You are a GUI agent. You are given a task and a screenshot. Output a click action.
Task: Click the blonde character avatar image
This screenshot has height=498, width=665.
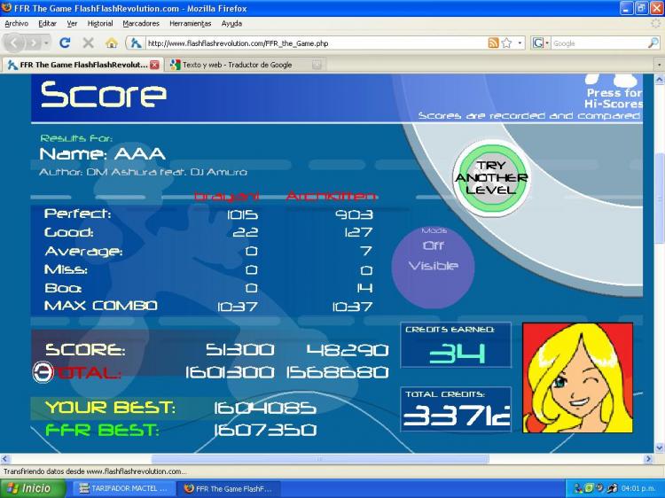coord(577,377)
